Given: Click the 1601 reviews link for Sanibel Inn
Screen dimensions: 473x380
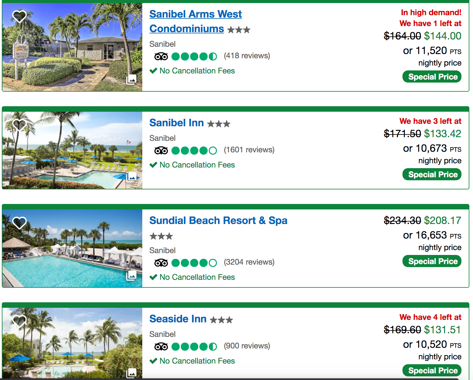Looking at the screenshot, I should point(249,150).
